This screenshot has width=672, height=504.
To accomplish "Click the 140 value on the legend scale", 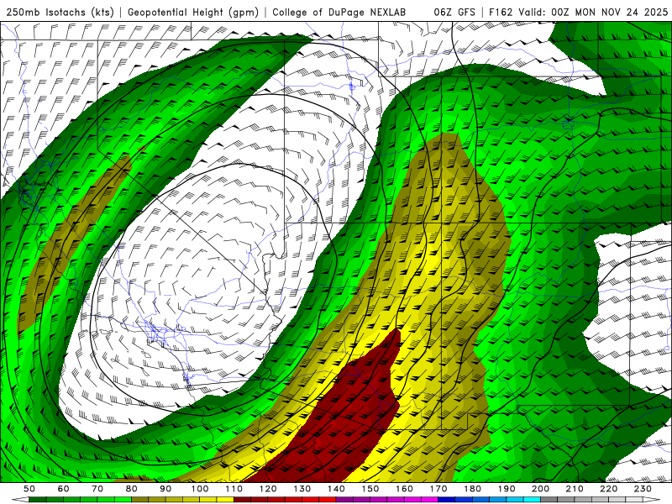I will (336, 489).
